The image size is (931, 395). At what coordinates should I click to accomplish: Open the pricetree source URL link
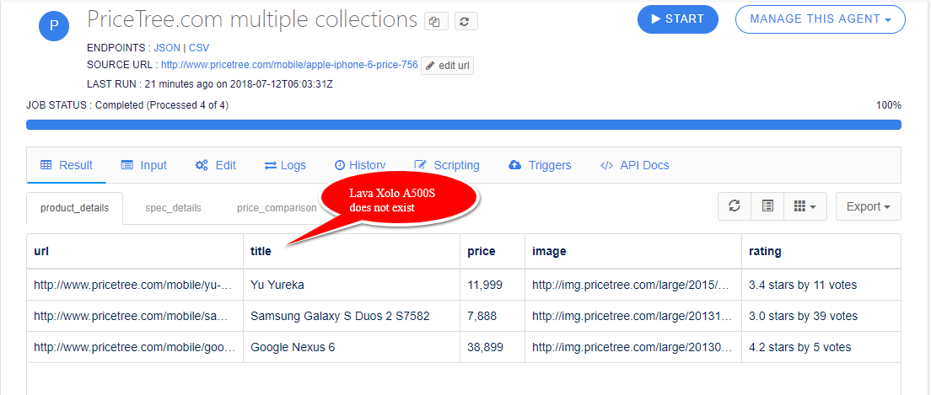tap(289, 65)
